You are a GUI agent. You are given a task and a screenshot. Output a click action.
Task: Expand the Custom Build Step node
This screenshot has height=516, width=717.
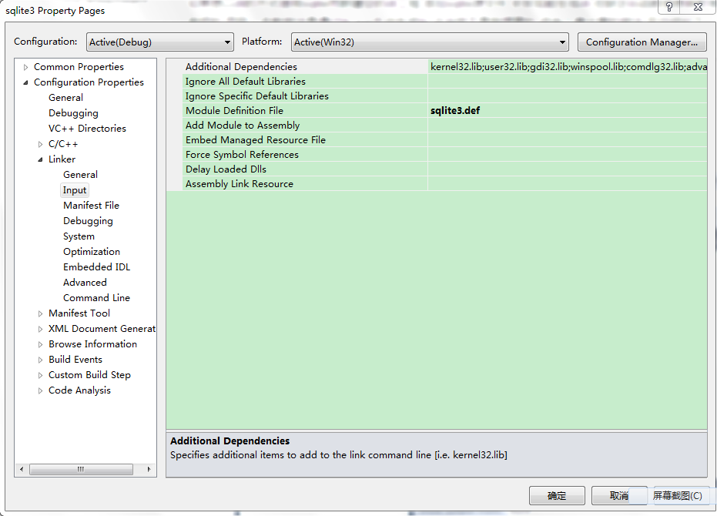coord(40,376)
